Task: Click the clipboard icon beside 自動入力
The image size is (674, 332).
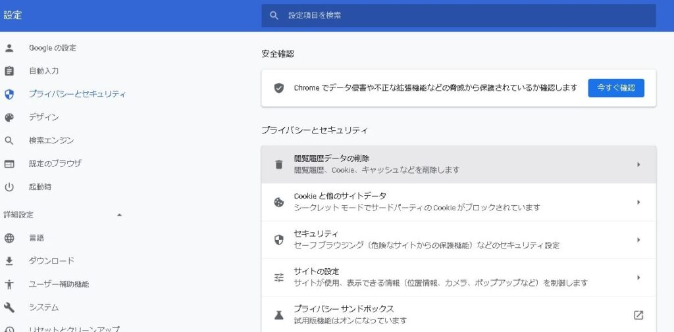Action: click(9, 71)
